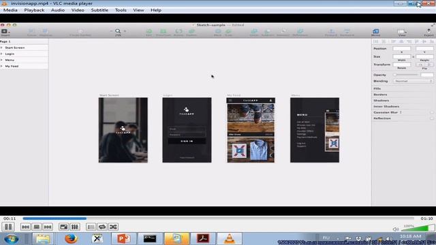Click the Flatten toolbar icon

click(x=191, y=31)
